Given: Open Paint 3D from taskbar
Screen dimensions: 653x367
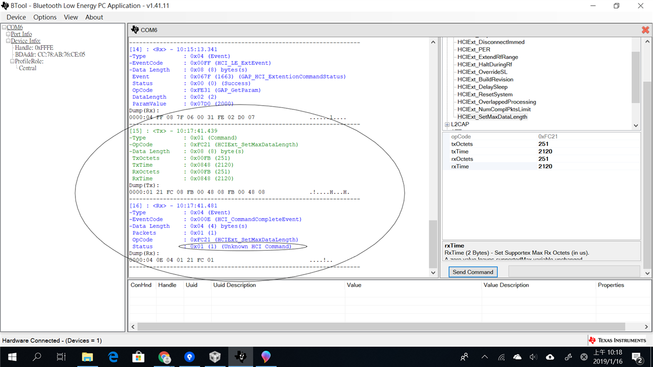Looking at the screenshot, I should click(266, 357).
